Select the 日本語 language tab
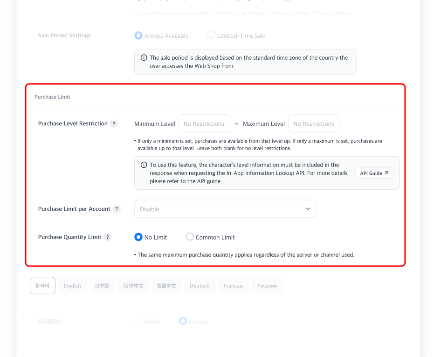The image size is (434, 357). point(102,286)
